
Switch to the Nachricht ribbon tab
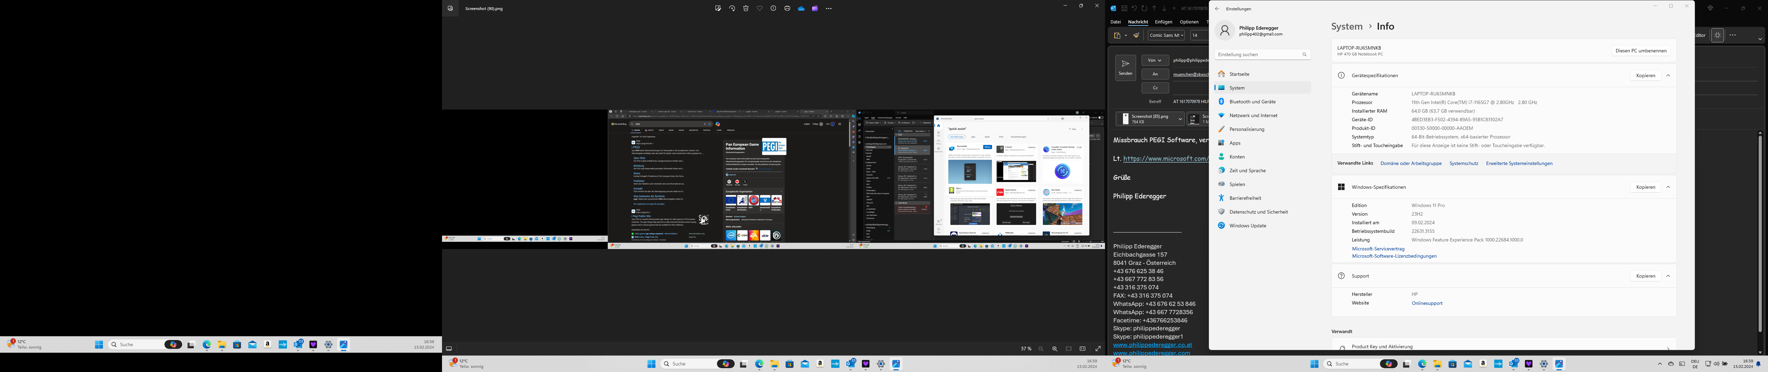1138,22
